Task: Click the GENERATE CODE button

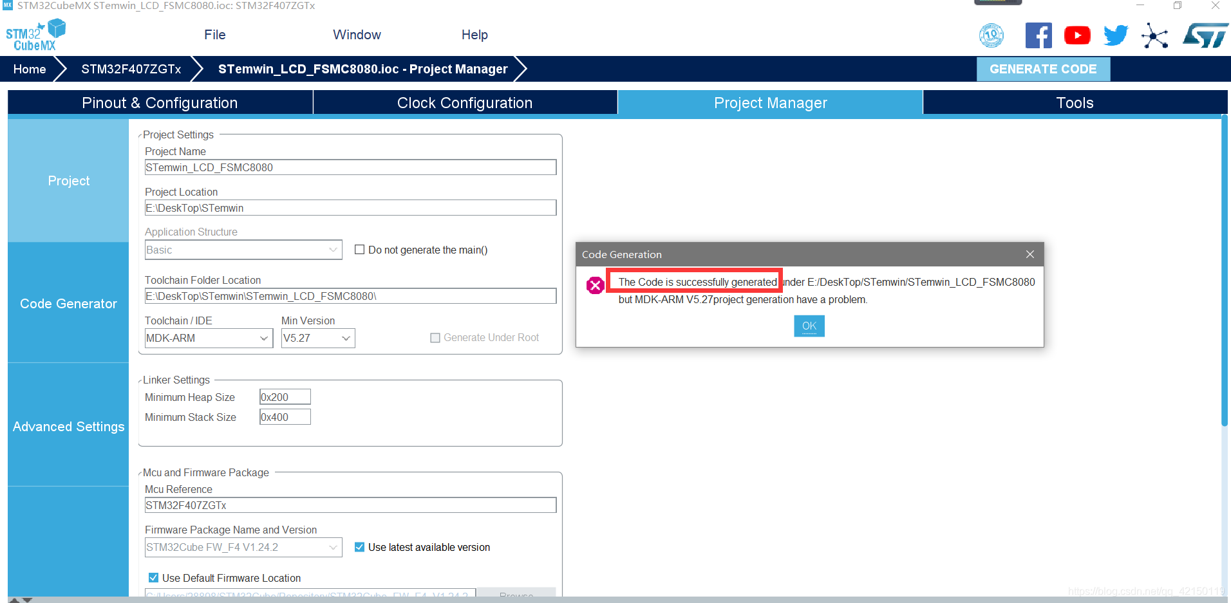Action: point(1043,69)
